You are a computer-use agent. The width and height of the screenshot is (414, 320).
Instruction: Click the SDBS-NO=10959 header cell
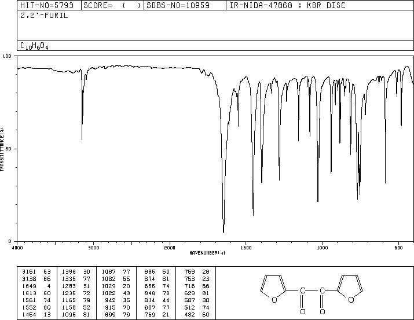coord(178,5)
